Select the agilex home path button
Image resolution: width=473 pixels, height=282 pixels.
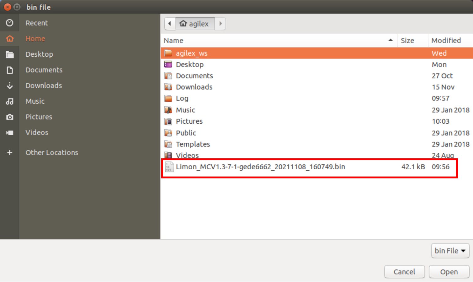194,23
